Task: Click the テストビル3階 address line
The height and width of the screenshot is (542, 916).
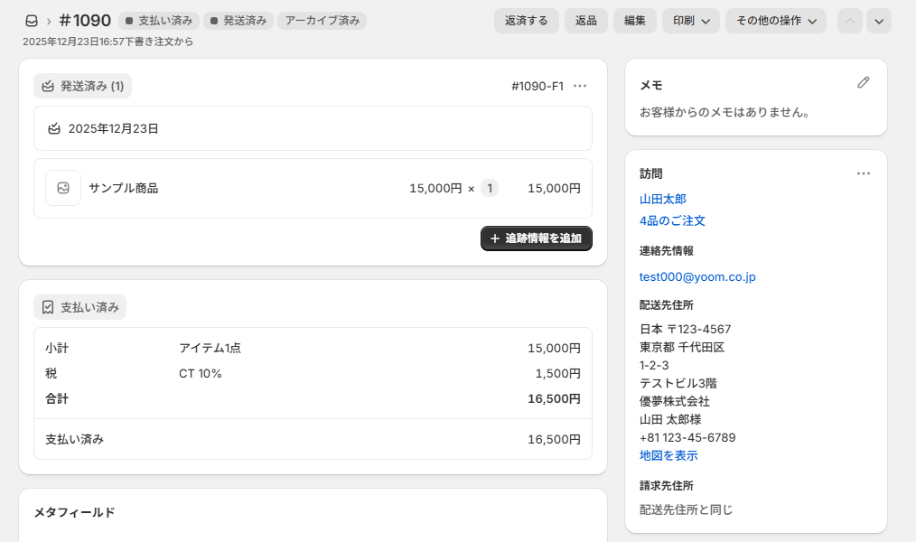Action: point(678,383)
